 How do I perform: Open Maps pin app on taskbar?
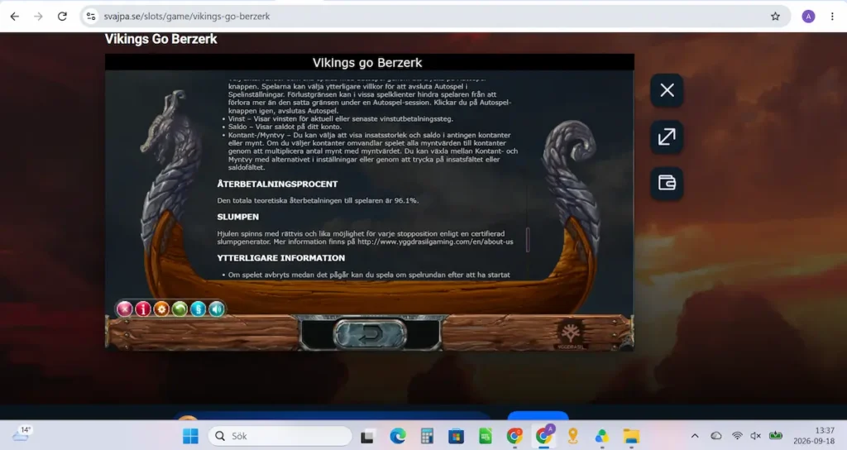tap(572, 436)
